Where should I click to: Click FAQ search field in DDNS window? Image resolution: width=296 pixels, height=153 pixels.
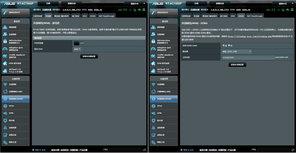(273, 150)
